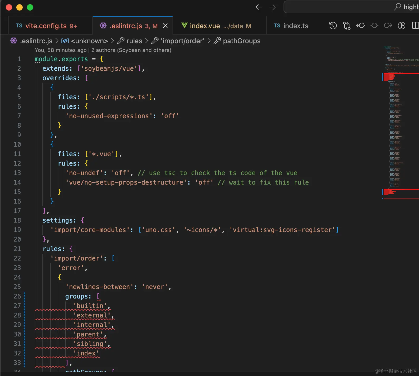The image size is (419, 376).
Task: Click the ESLint icon on .eslintrc.js tab
Action: pos(103,26)
